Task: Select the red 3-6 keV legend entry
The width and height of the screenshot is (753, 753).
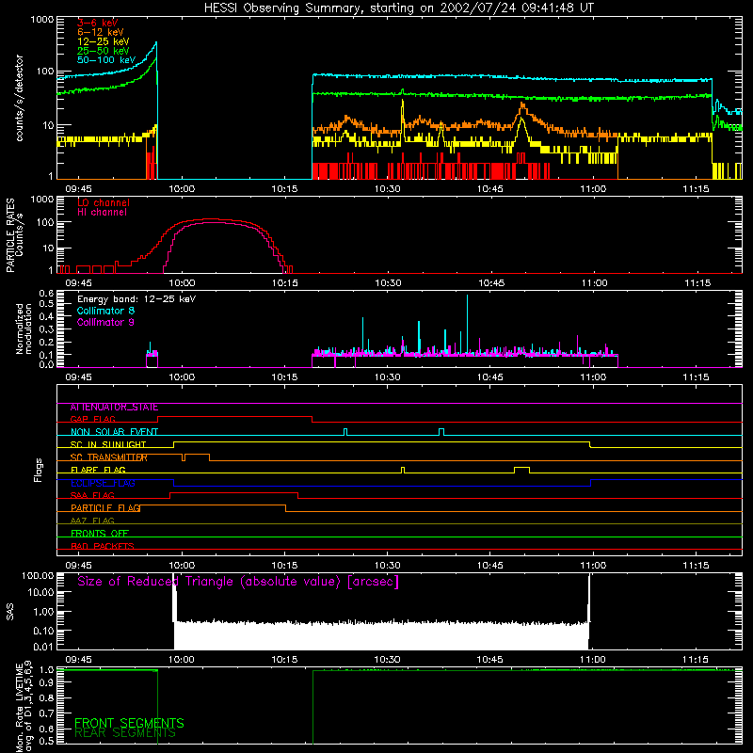Action: tap(98, 23)
